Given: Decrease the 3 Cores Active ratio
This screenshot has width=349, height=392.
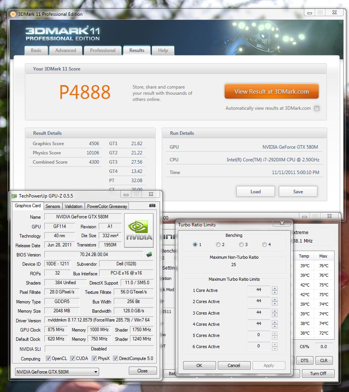Looking at the screenshot, I should click(x=275, y=315).
